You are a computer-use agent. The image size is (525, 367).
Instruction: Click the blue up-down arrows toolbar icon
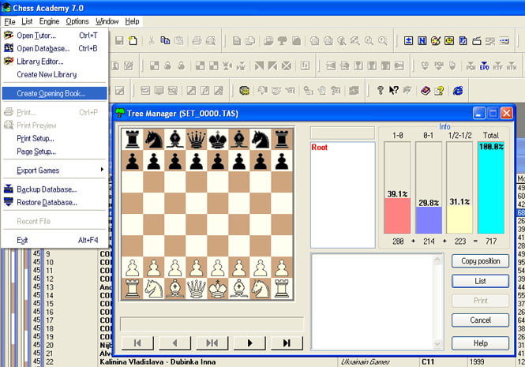(x=408, y=40)
